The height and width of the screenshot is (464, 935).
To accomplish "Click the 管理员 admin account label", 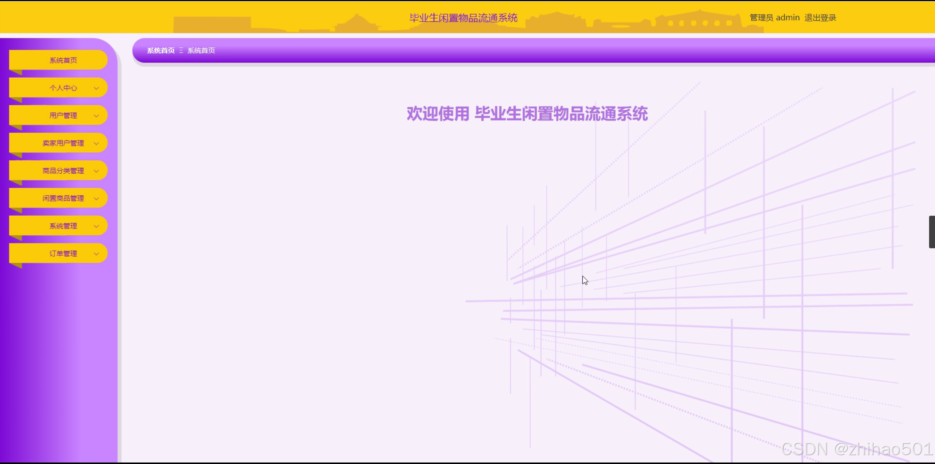I will coord(774,18).
